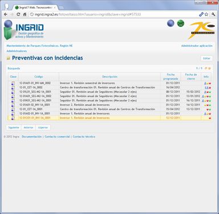Click the info status icons of row 12-01_CET-1A_0002
Screen dimensions: 219x214
tap(208, 88)
